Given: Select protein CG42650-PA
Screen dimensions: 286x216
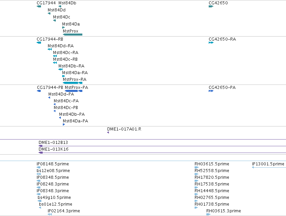Looking at the screenshot, I should 222,88.
